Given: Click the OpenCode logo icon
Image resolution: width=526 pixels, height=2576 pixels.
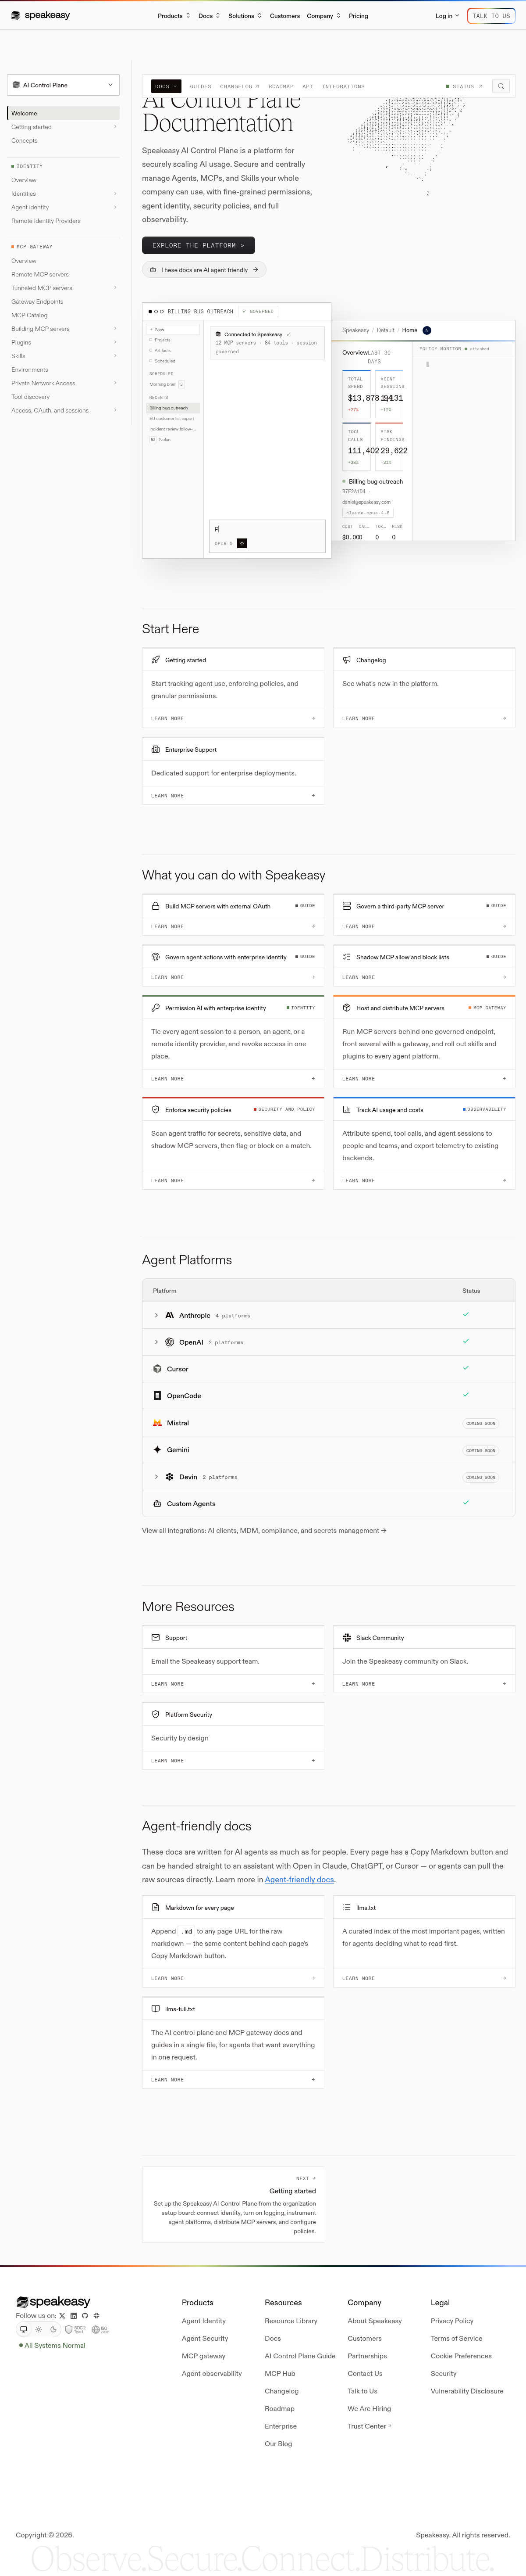Looking at the screenshot, I should 158,1396.
